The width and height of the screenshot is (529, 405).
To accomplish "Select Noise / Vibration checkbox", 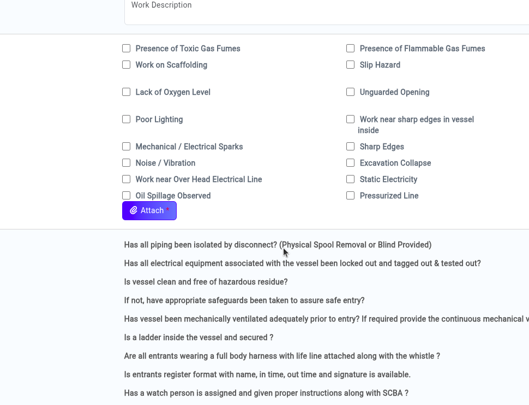I will [x=127, y=163].
